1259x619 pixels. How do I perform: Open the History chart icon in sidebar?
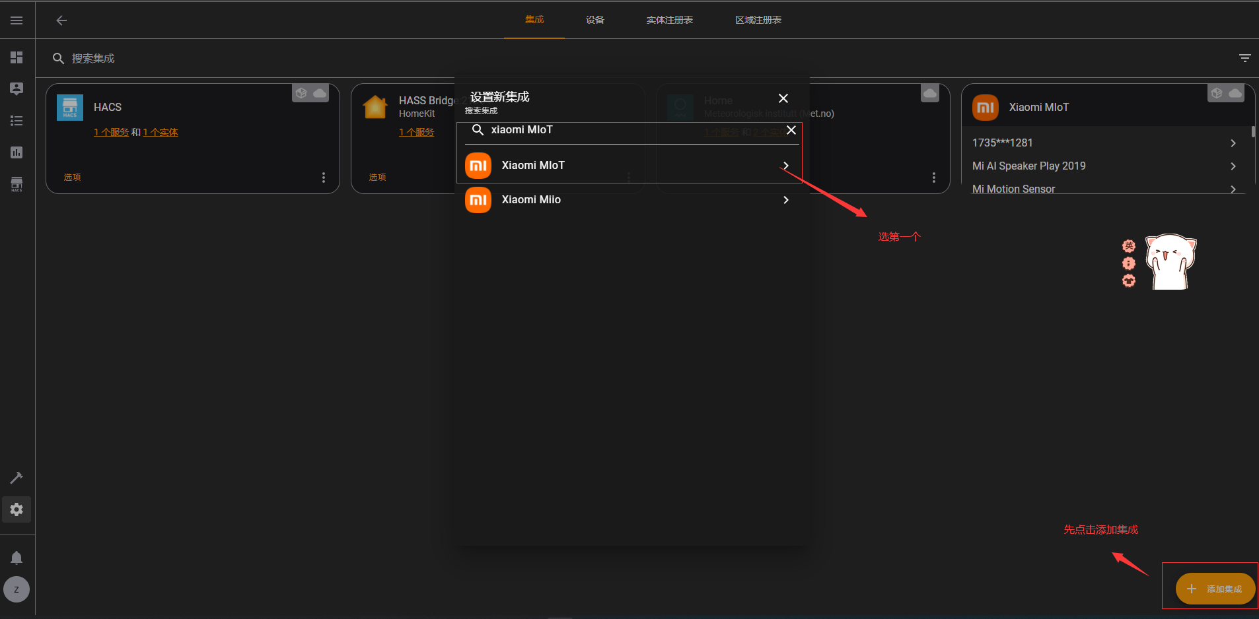tap(17, 152)
